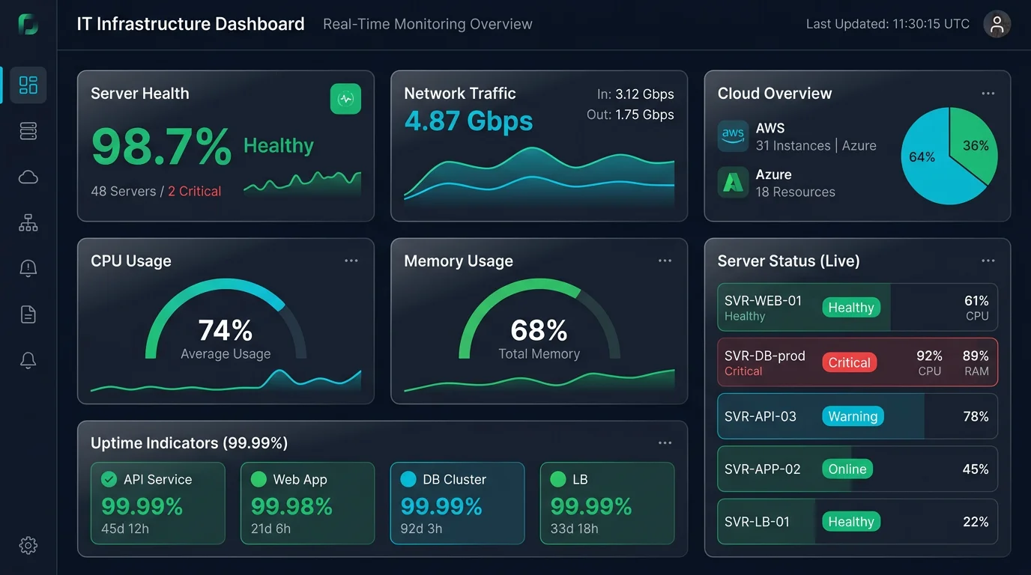Screen dimensions: 1031x575
Task: Open the user profile icon top right
Action: pyautogui.click(x=997, y=24)
